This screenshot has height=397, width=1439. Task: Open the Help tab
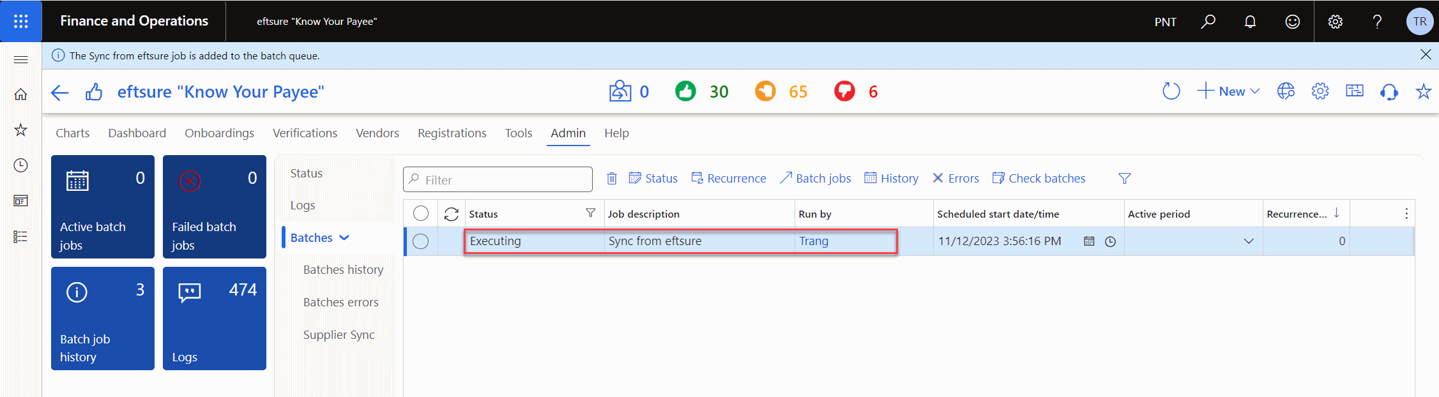click(617, 133)
